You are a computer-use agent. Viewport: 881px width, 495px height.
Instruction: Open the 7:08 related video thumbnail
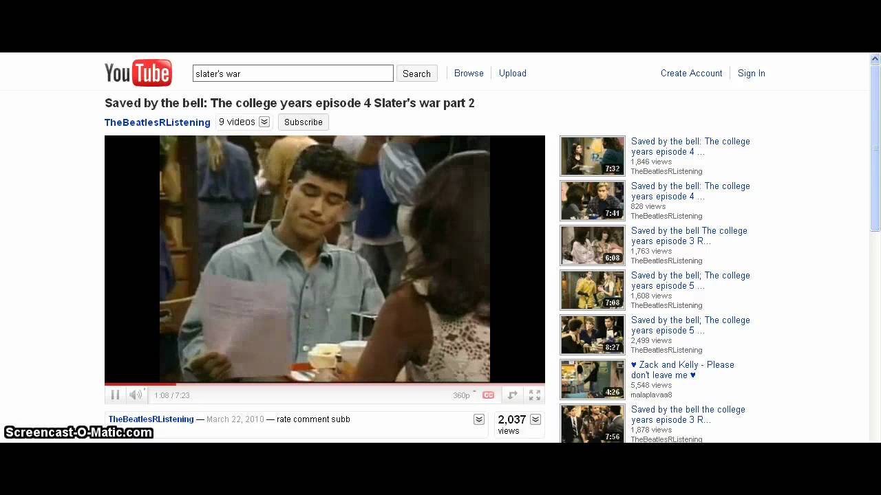click(592, 289)
